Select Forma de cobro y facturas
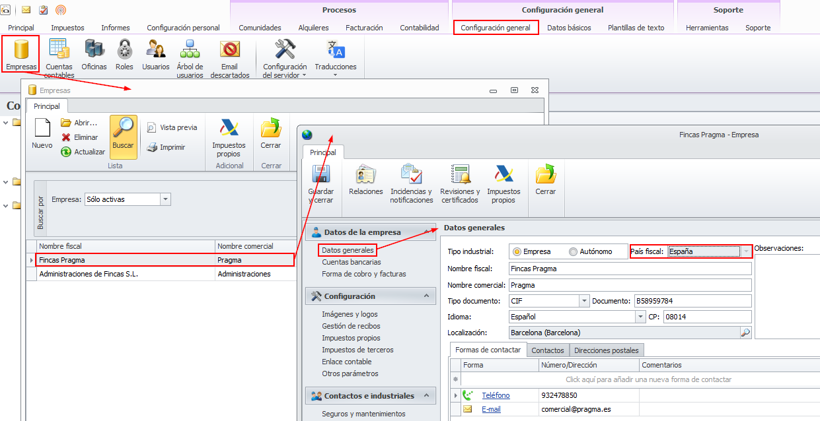The height and width of the screenshot is (421, 820). 363,274
